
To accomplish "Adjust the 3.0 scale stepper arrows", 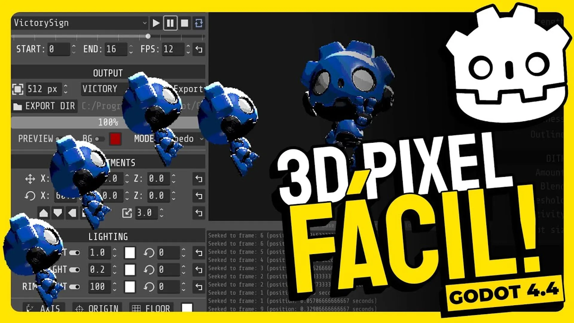I will coord(162,213).
